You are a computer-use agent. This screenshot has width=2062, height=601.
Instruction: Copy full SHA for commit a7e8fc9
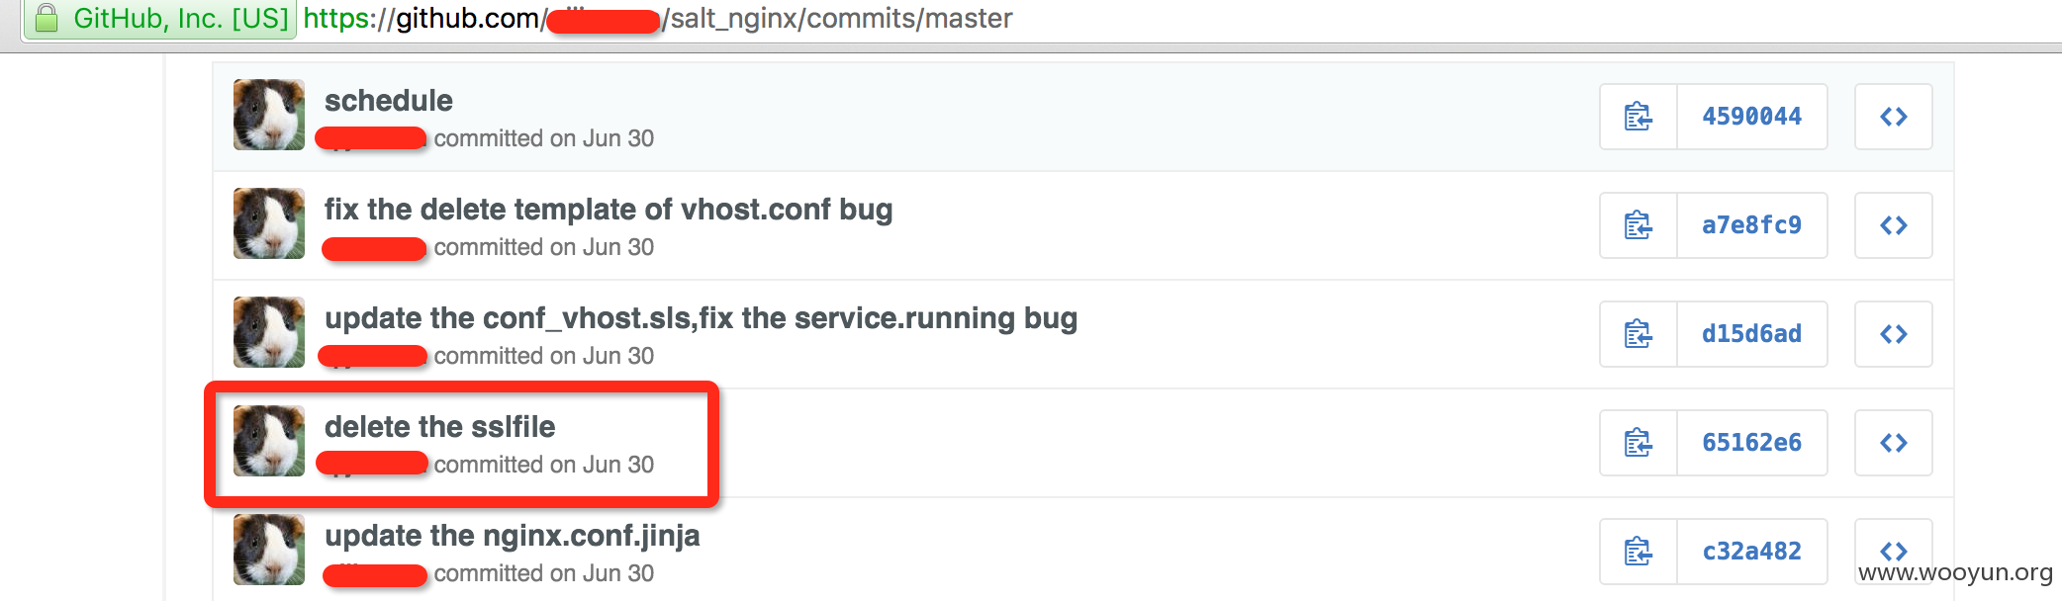pyautogui.click(x=1639, y=225)
